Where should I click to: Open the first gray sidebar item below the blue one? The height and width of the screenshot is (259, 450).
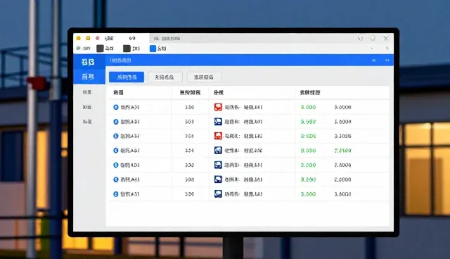click(x=87, y=92)
